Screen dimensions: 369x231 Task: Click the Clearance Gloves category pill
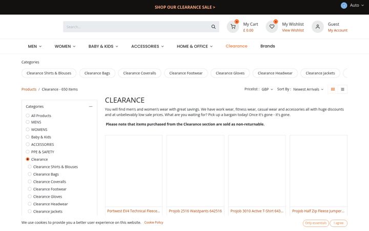click(x=230, y=73)
